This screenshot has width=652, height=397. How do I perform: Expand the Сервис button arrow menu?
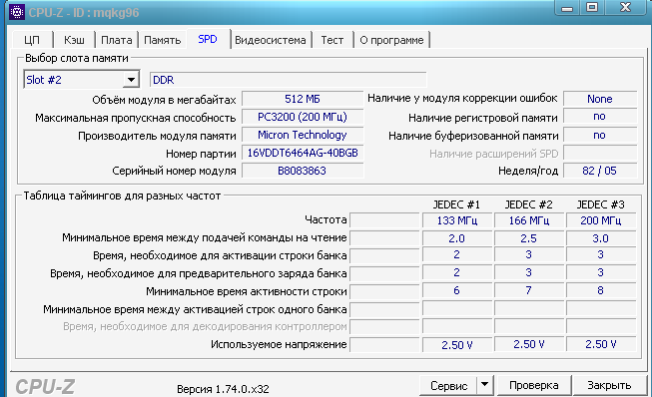(x=485, y=385)
